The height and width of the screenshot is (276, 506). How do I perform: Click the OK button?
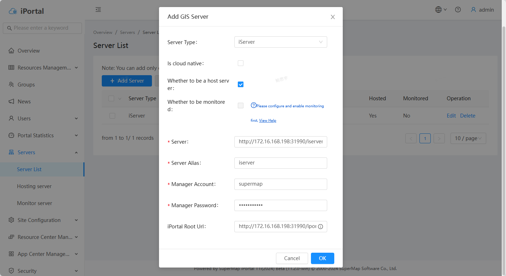322,258
